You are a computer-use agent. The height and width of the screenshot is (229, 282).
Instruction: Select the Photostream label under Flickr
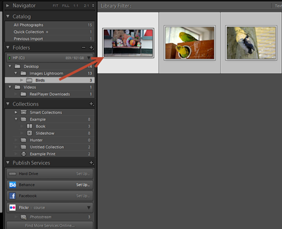[x=41, y=217]
